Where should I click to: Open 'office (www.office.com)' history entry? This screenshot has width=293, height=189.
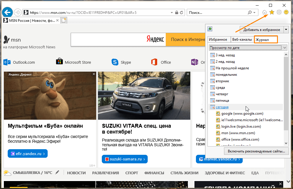(240, 139)
